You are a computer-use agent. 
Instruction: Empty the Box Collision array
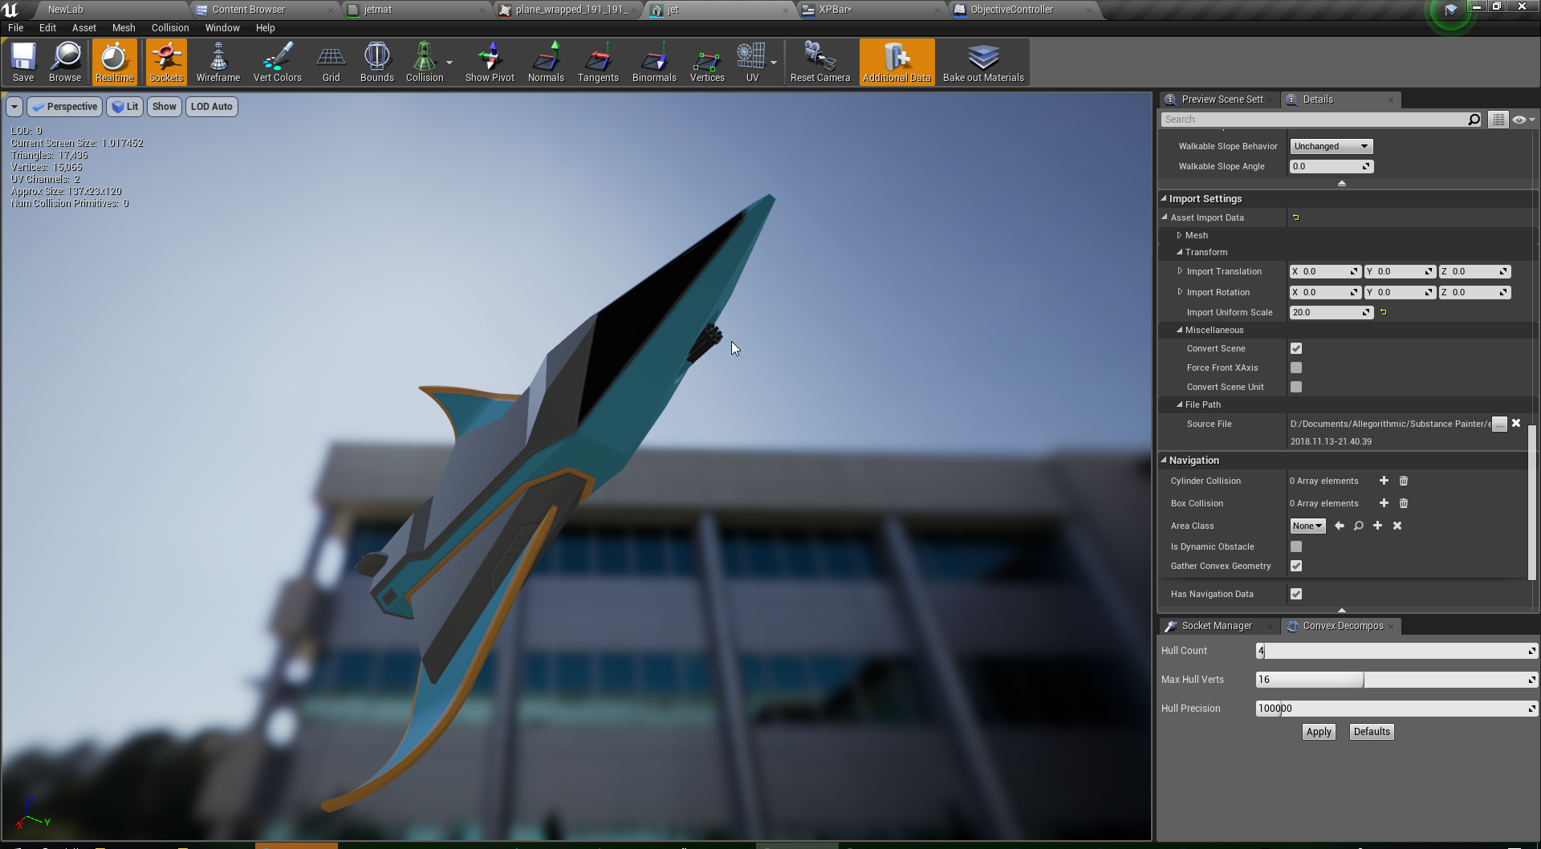(x=1404, y=503)
